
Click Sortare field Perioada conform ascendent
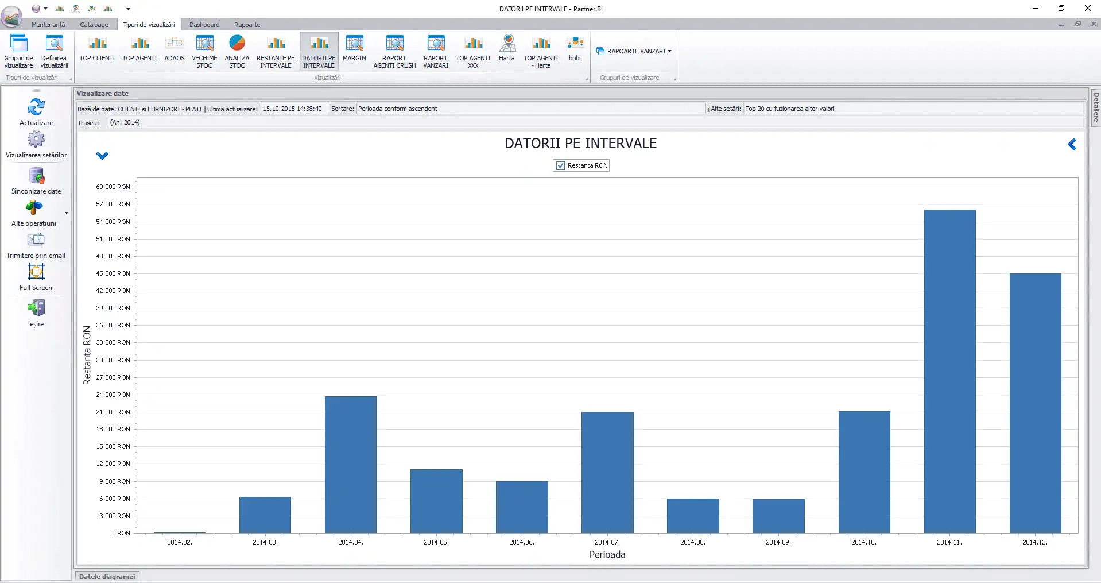point(531,109)
